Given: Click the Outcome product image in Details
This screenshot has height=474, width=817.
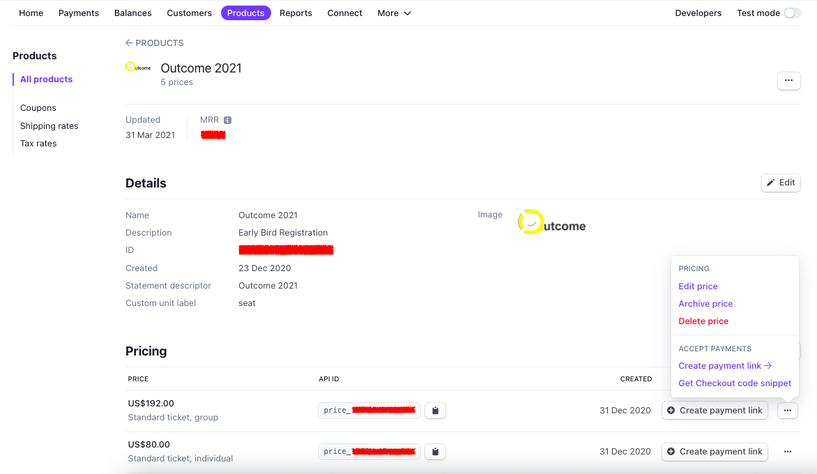Looking at the screenshot, I should click(x=552, y=222).
